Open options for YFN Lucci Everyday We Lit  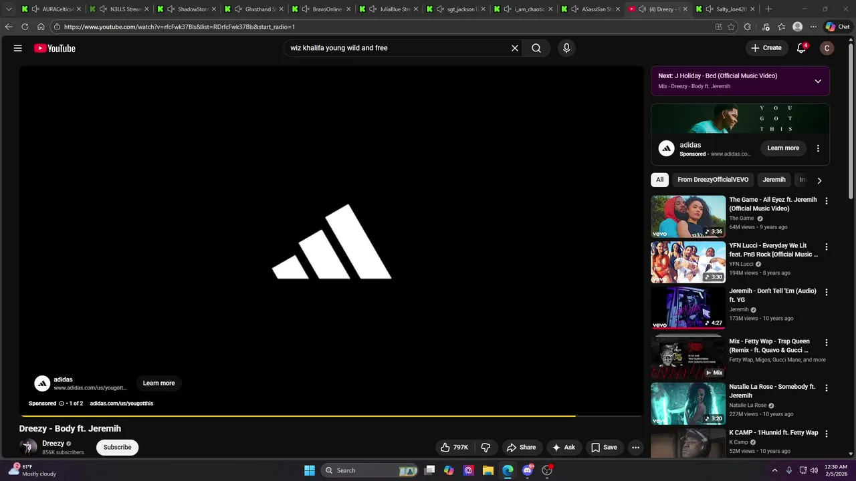pos(827,247)
